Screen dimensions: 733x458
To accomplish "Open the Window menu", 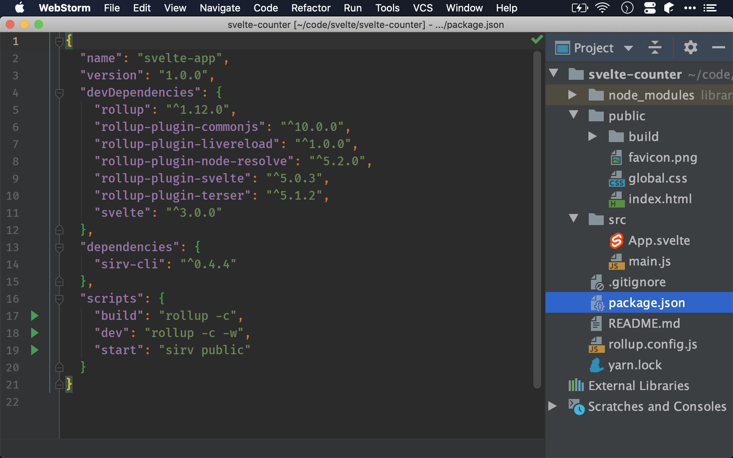I will [464, 8].
